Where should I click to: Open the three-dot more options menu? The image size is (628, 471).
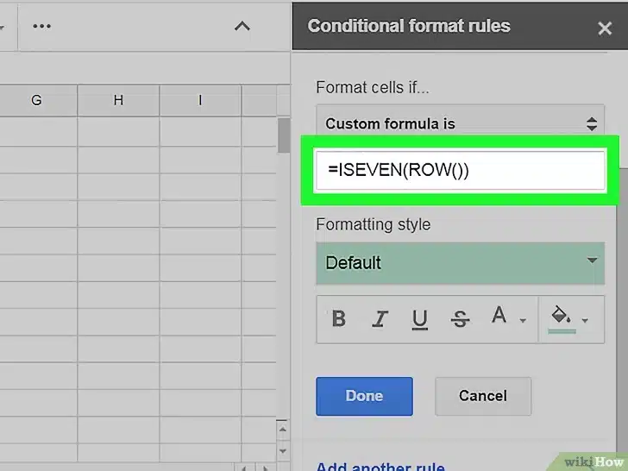(41, 26)
